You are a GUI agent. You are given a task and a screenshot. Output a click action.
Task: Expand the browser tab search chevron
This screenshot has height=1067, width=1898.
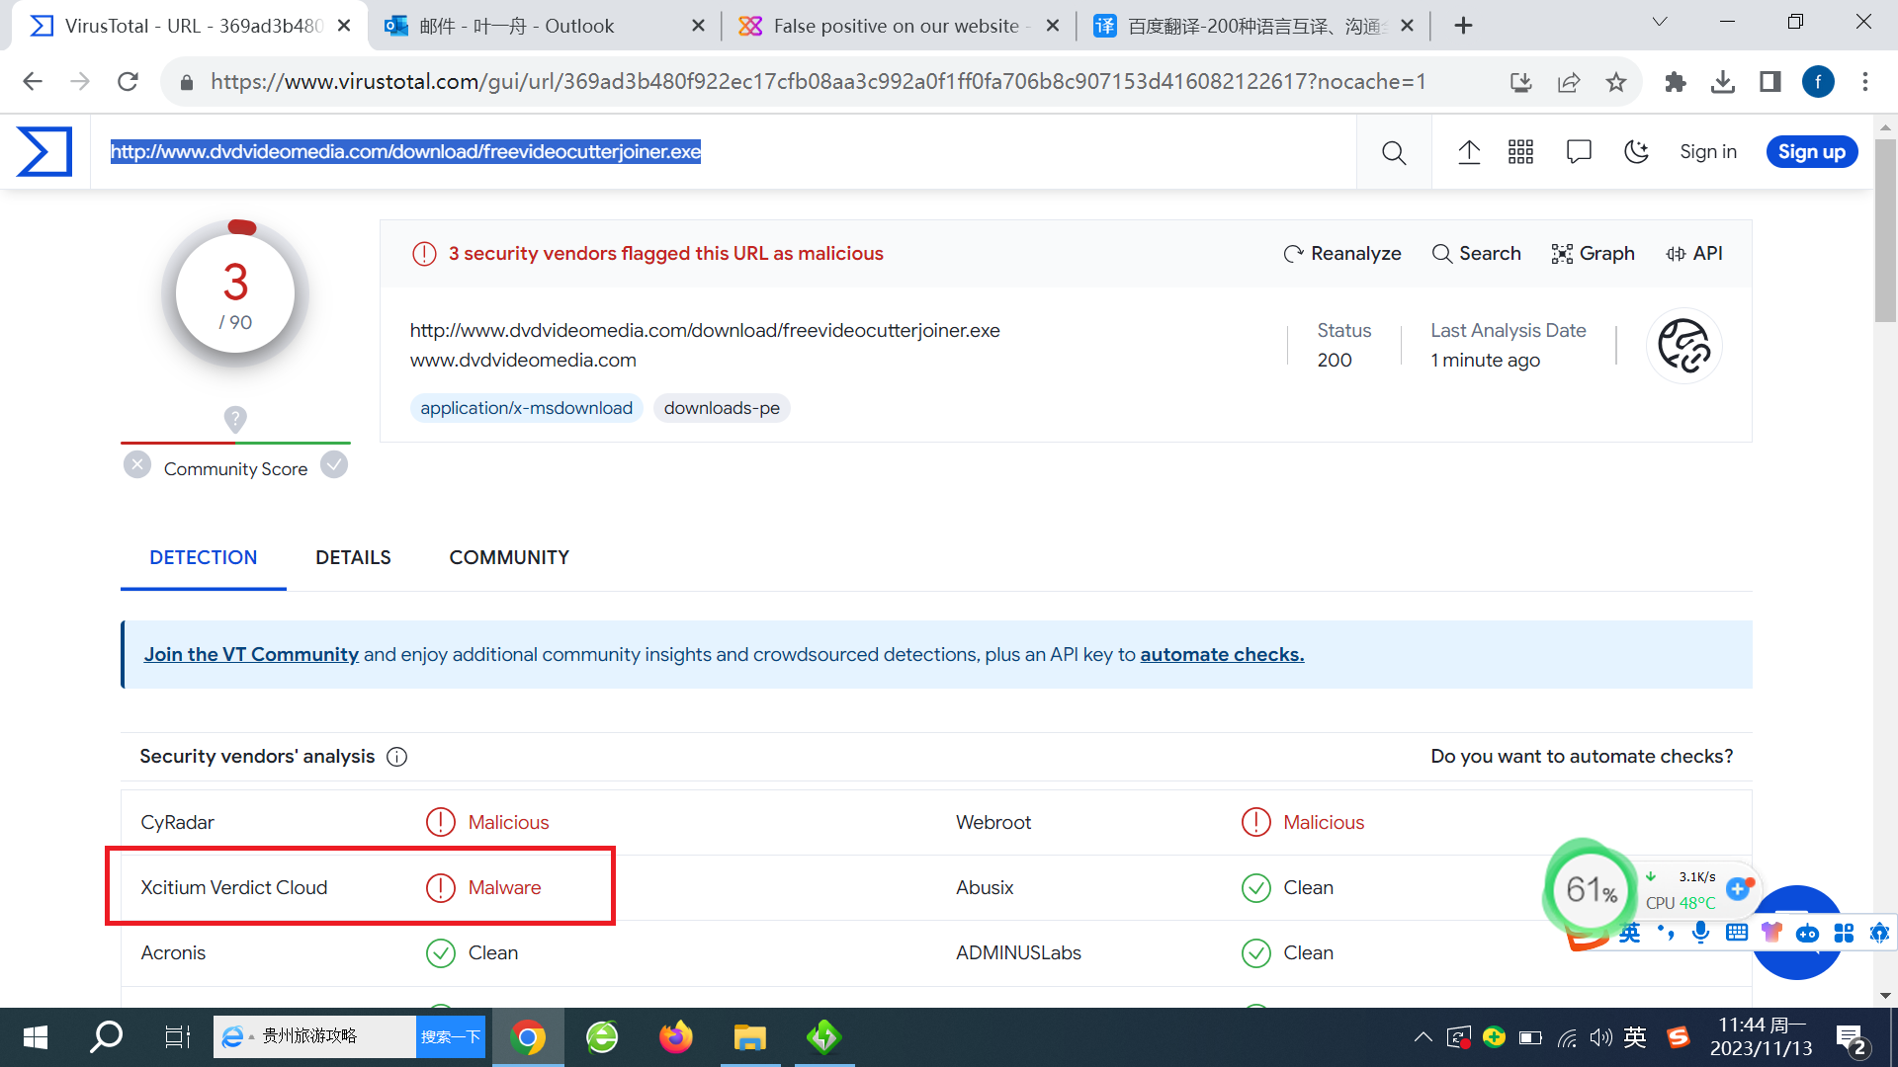click(1660, 22)
